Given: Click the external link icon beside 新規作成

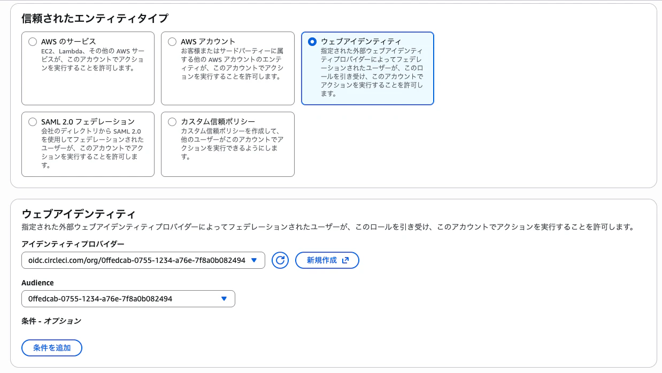Looking at the screenshot, I should (x=345, y=260).
